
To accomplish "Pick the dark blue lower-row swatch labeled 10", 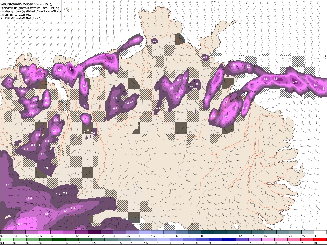I will [229, 239].
